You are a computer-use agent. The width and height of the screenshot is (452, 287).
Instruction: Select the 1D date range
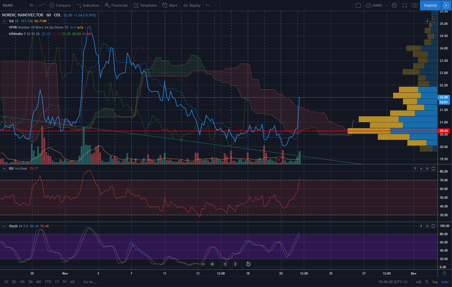pyautogui.click(x=6, y=282)
